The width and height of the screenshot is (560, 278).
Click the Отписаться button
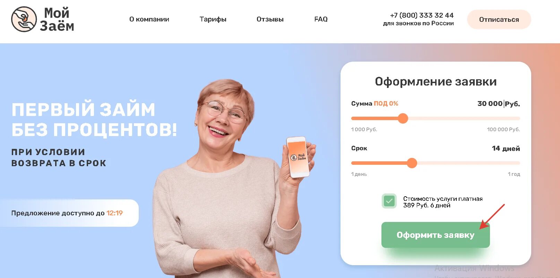click(499, 19)
